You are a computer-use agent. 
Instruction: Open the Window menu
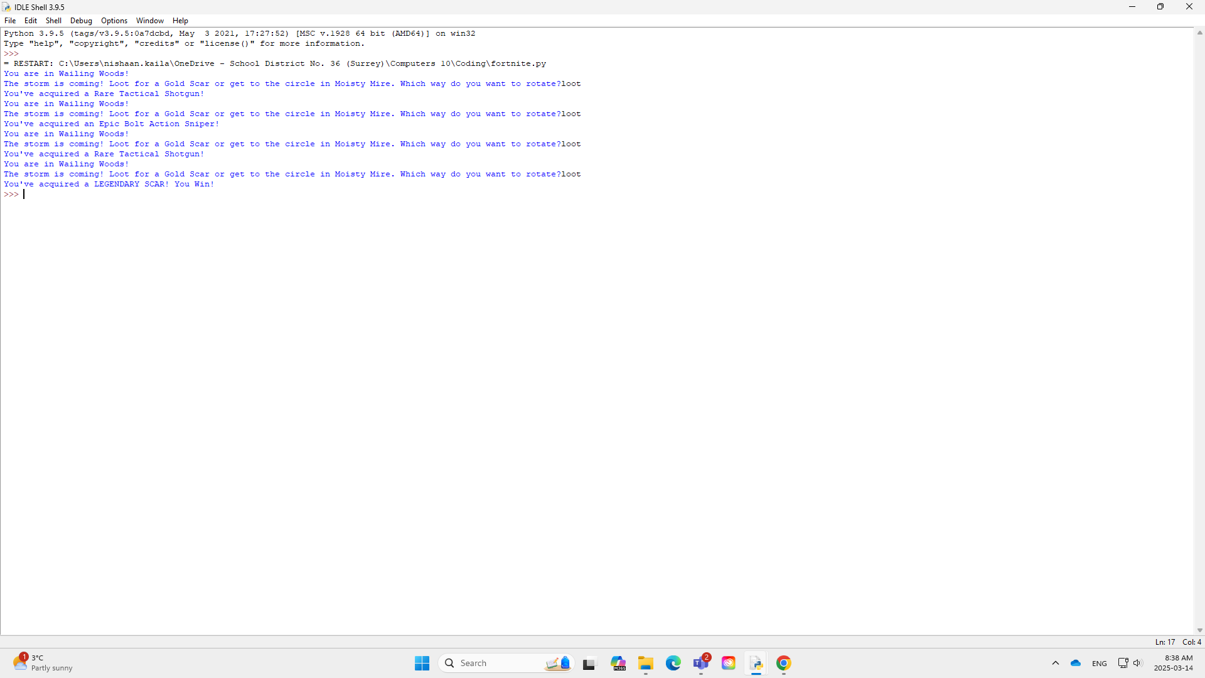point(149,21)
